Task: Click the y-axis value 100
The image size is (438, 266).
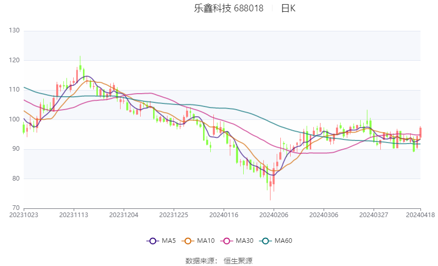Action: click(14, 119)
